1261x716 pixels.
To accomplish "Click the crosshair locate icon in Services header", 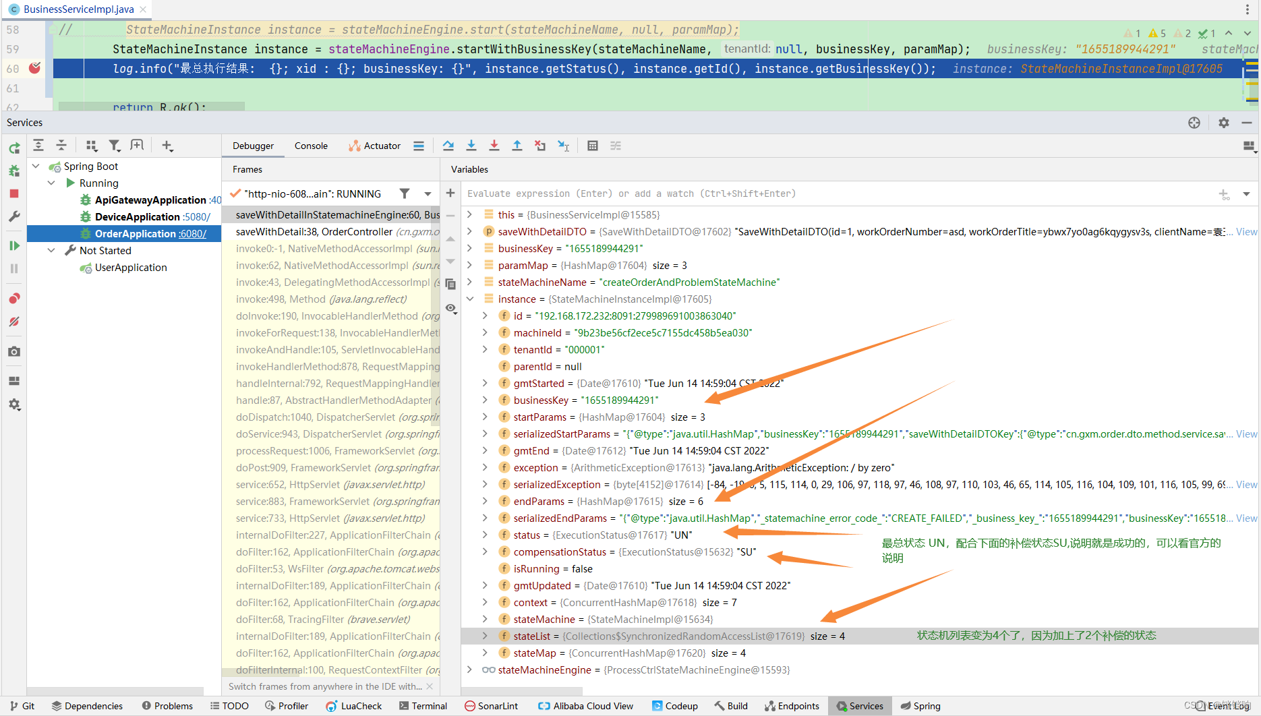I will click(1194, 123).
